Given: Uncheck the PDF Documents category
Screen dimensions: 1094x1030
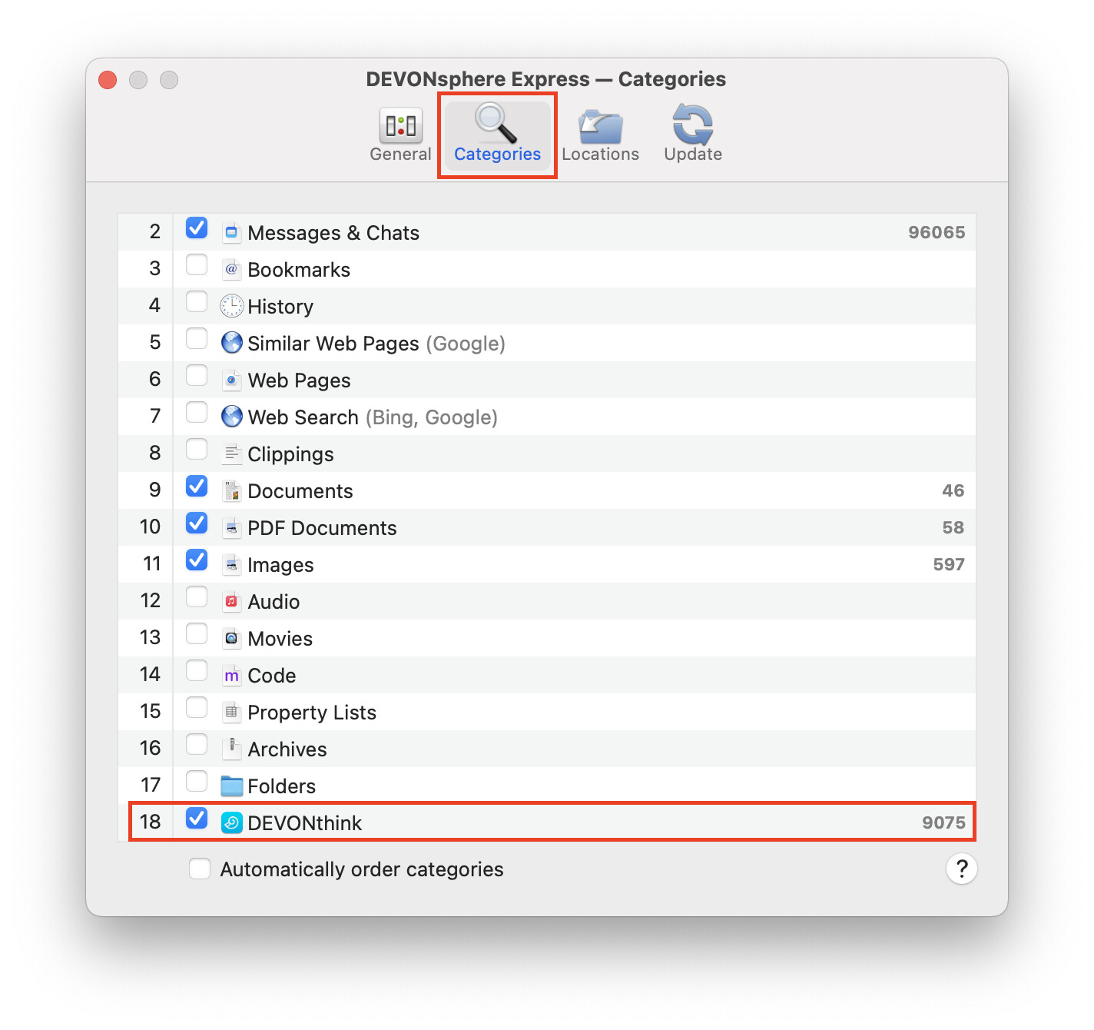Looking at the screenshot, I should pyautogui.click(x=197, y=523).
